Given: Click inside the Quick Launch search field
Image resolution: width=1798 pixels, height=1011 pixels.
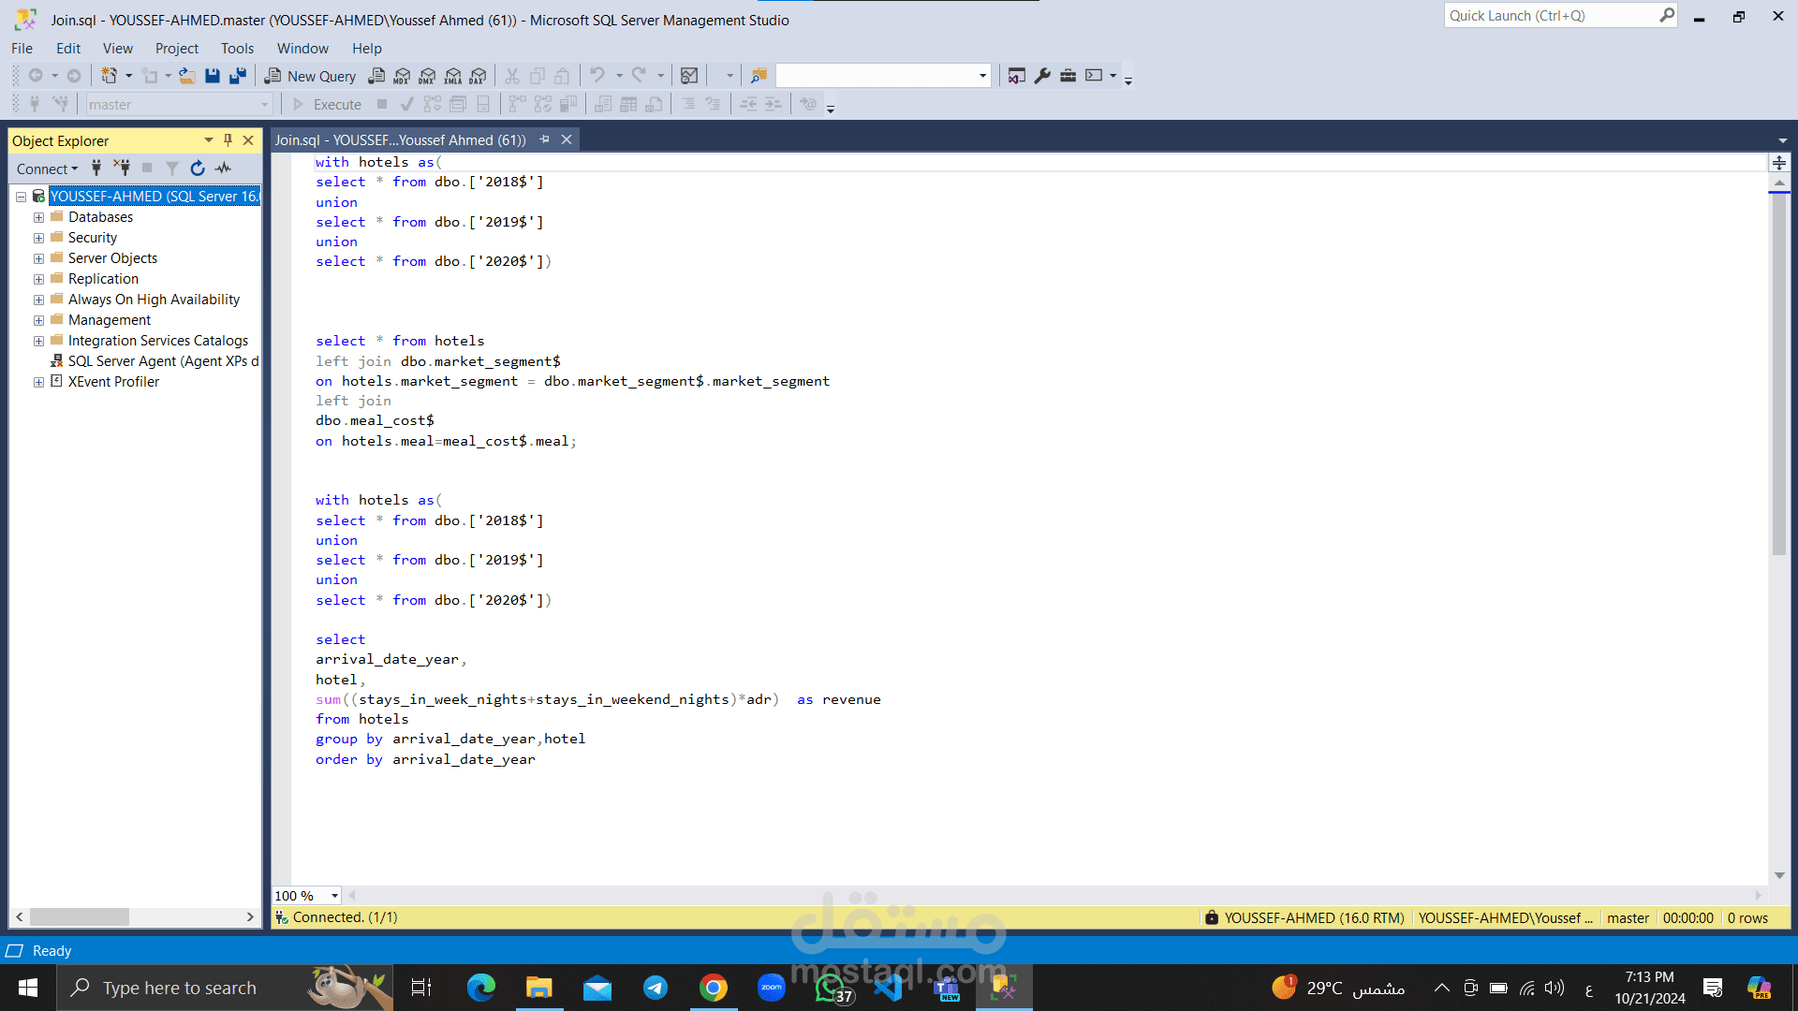Looking at the screenshot, I should click(x=1550, y=16).
